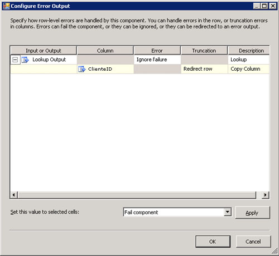The height and width of the screenshot is (256, 279).
Task: Select the Ignore failure error cell
Action: 157,60
